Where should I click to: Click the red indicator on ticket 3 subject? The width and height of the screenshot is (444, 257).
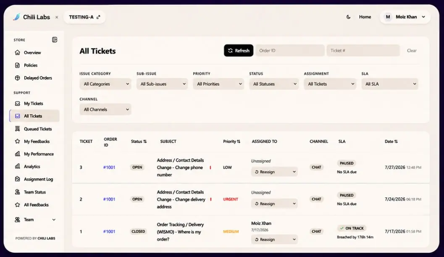210,168
